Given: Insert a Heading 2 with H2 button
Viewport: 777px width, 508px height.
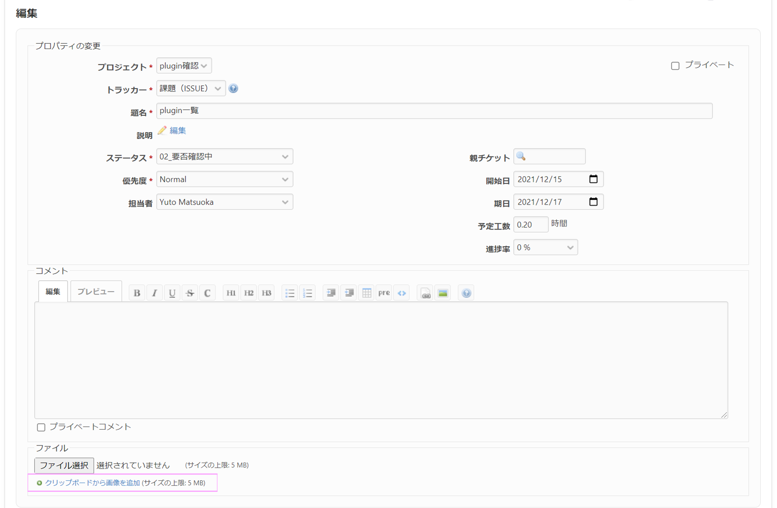Looking at the screenshot, I should tap(249, 293).
